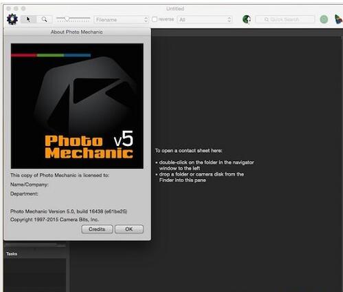Select the magnifier zoom tool
The width and height of the screenshot is (343, 292).
pos(44,19)
